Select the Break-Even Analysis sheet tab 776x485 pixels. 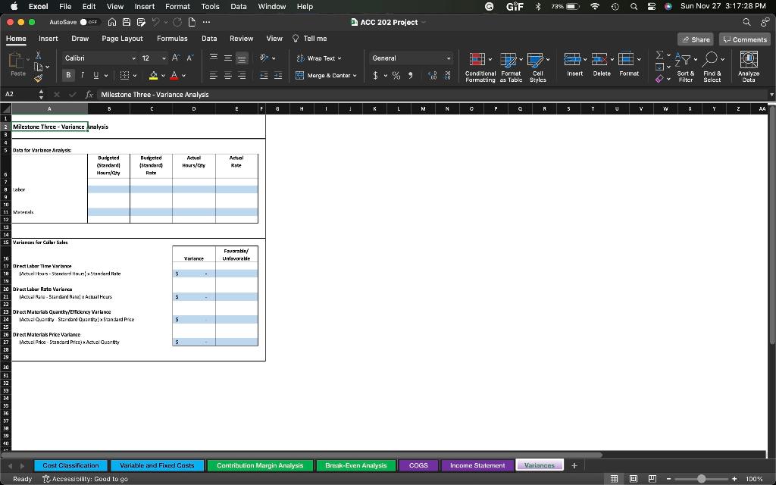355,465
